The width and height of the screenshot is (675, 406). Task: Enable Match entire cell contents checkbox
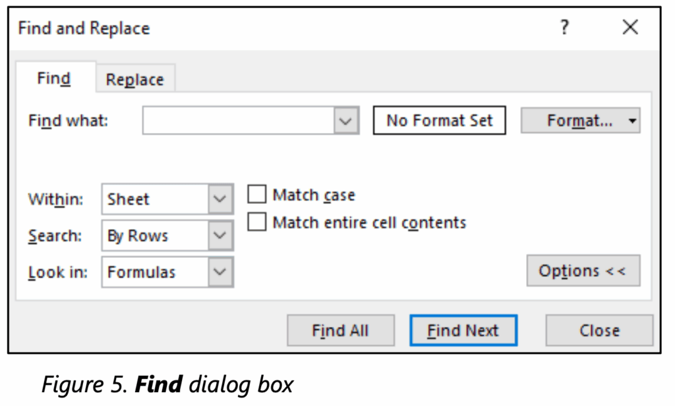pos(257,222)
